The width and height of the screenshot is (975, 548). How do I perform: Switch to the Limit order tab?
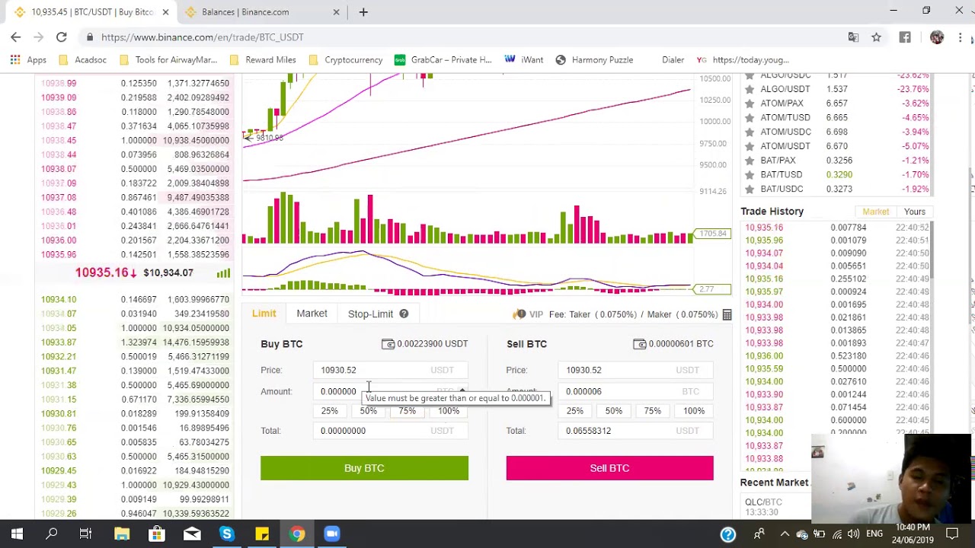(264, 314)
